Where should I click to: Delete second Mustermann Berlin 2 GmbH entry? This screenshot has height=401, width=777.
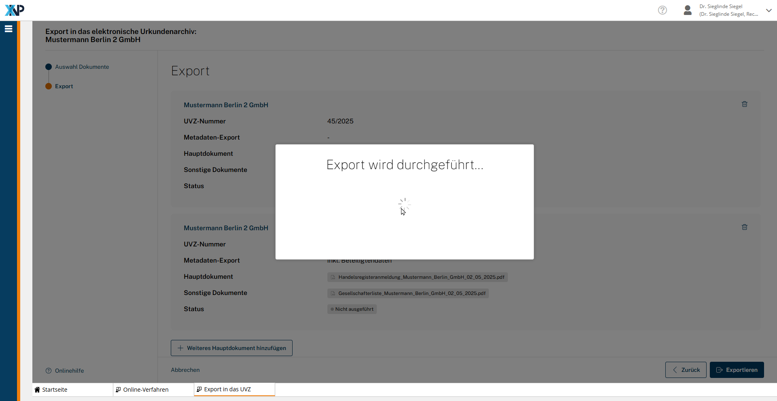[x=744, y=227]
